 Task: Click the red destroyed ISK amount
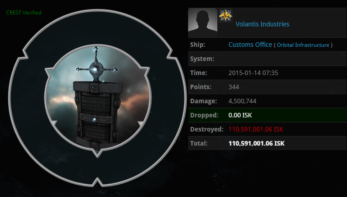[x=256, y=129]
